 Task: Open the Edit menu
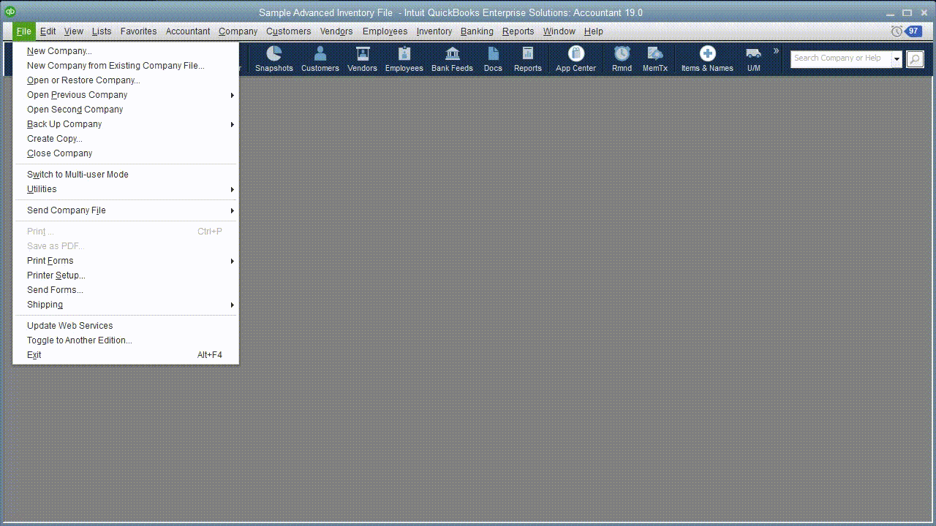(48, 31)
